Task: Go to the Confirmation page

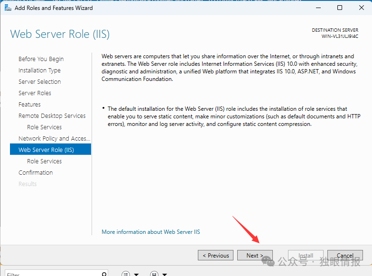Action: click(36, 172)
